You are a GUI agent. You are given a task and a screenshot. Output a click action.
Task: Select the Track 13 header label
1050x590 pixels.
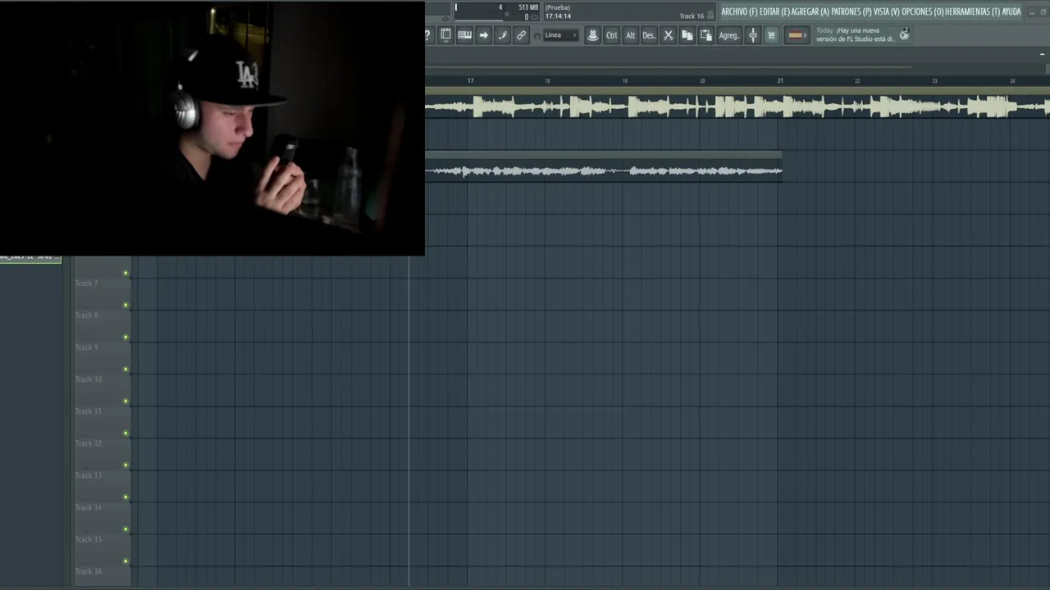click(x=89, y=475)
